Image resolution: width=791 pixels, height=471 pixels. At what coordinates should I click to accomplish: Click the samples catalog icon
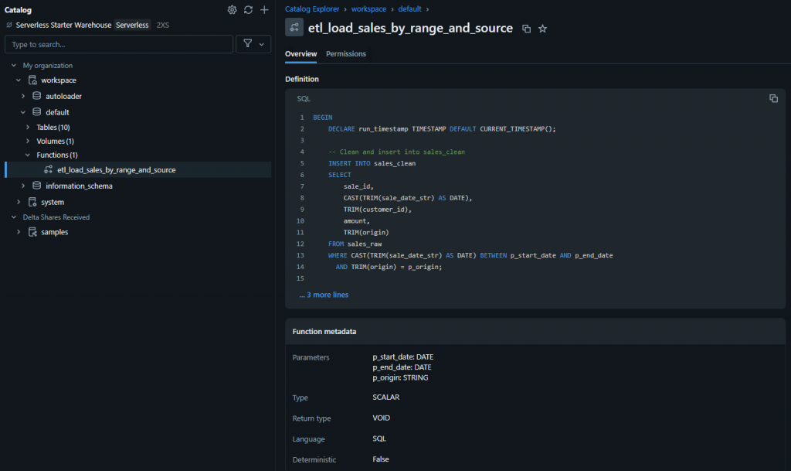click(32, 232)
